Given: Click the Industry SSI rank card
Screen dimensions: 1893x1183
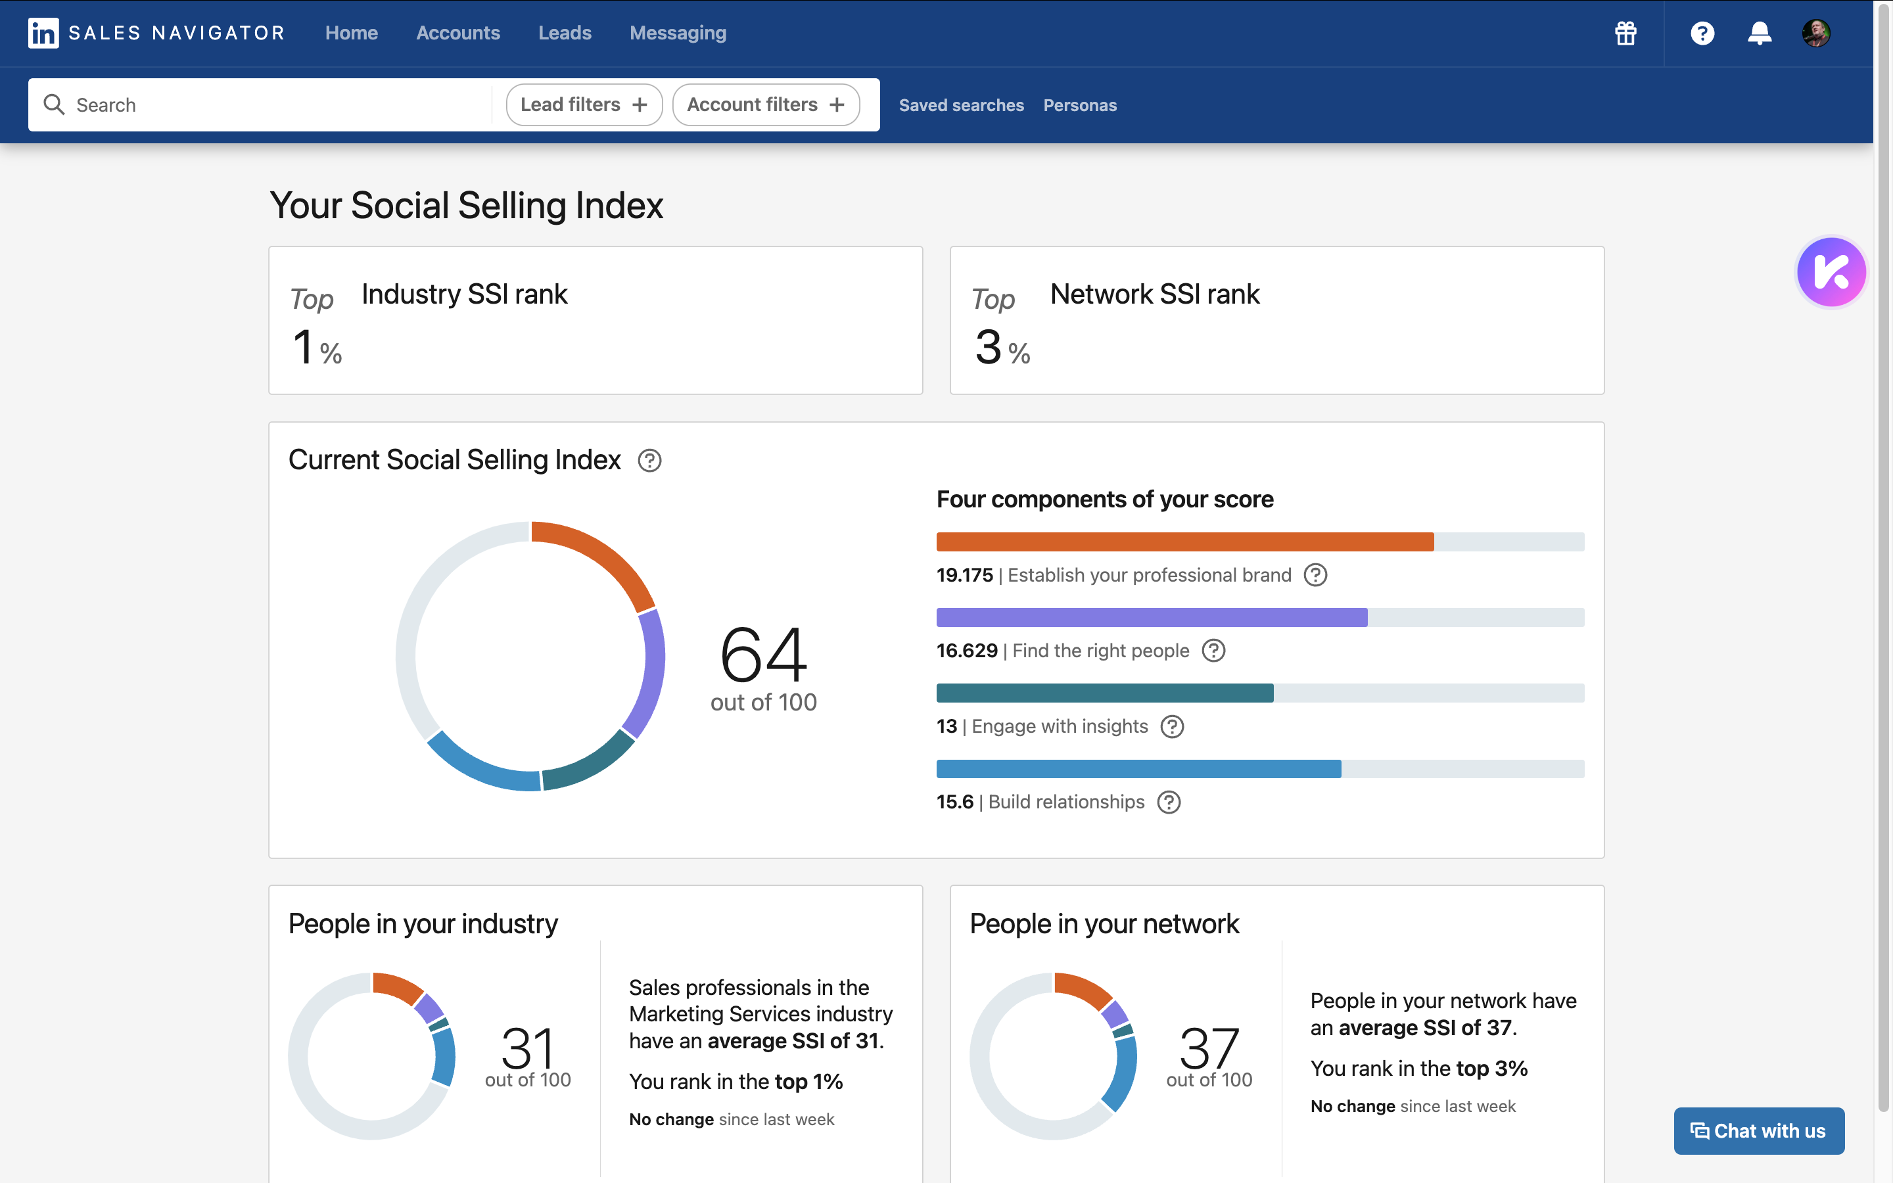Looking at the screenshot, I should [x=596, y=320].
